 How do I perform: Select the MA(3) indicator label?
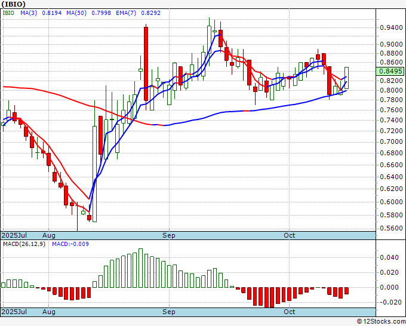point(29,13)
